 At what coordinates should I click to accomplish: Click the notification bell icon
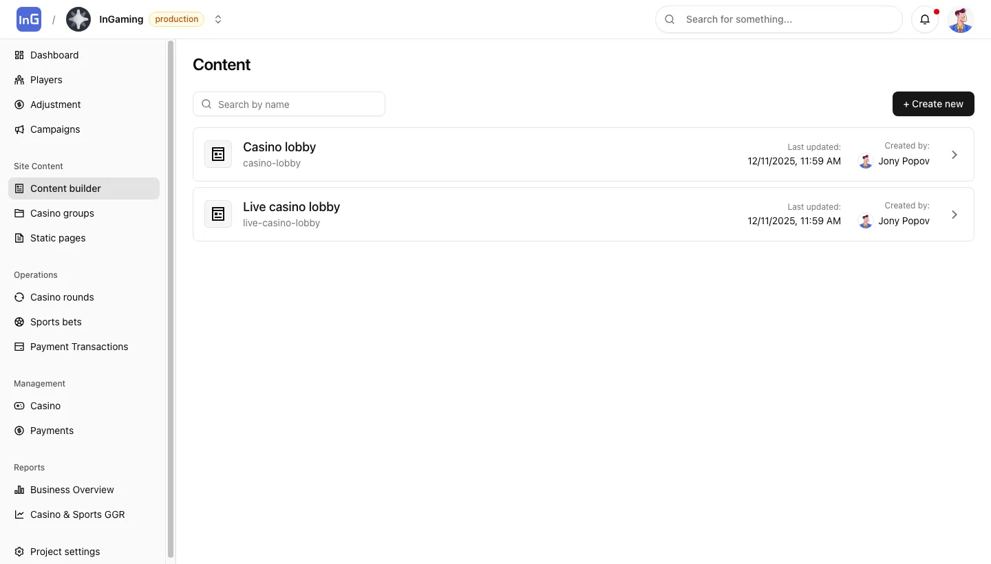[925, 19]
